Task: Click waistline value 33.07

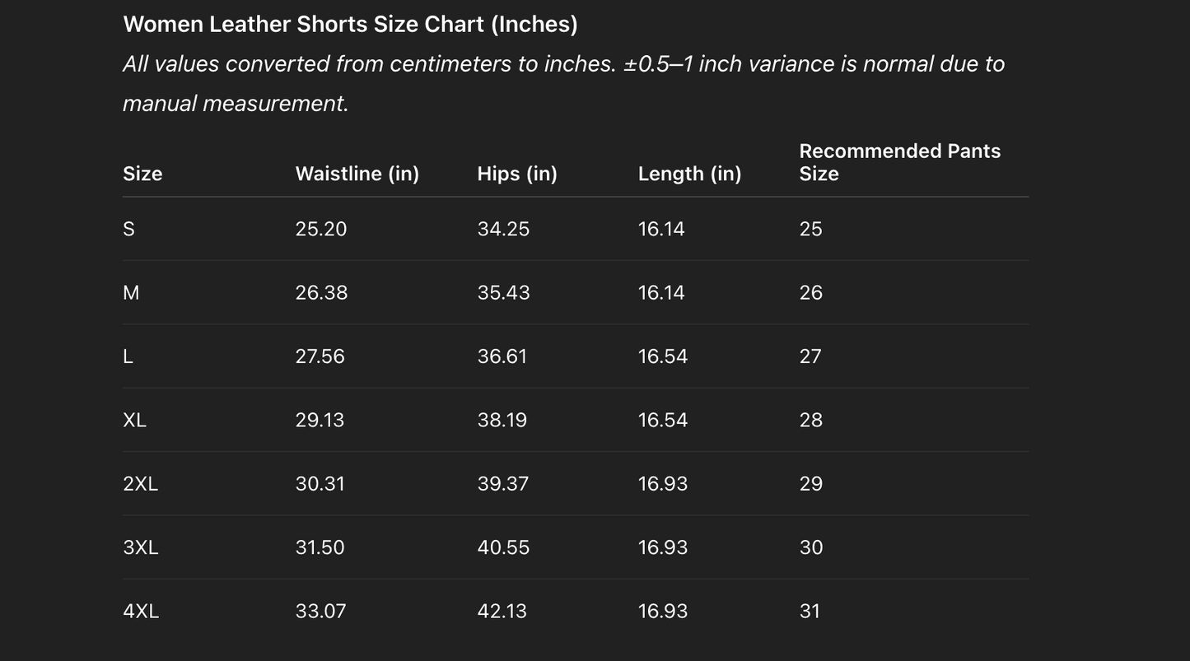Action: pos(320,611)
